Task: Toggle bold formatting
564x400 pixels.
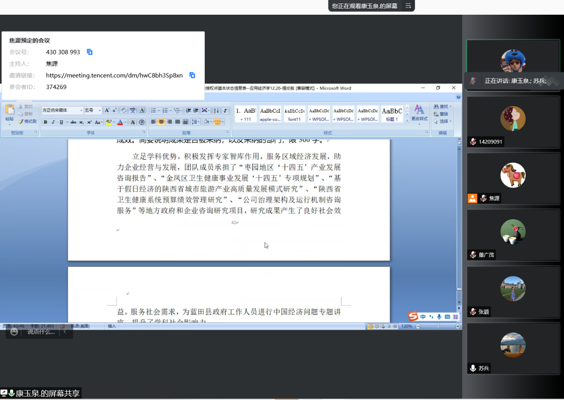Action: pyautogui.click(x=45, y=122)
